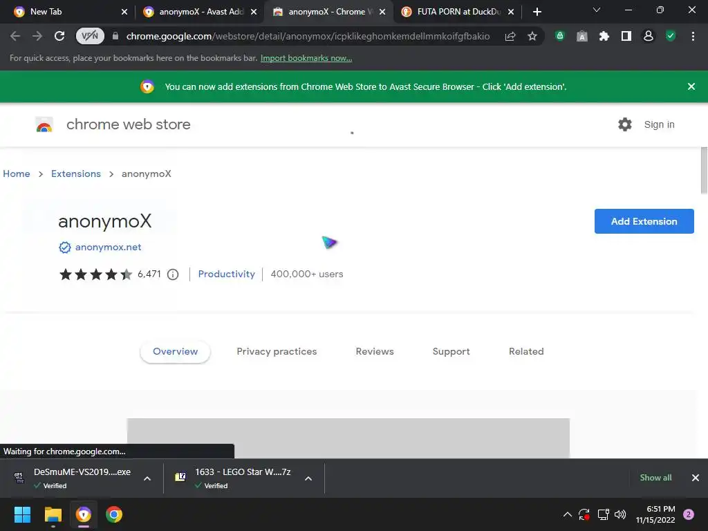
Task: Open the browser three-dot menu
Action: coord(693,36)
